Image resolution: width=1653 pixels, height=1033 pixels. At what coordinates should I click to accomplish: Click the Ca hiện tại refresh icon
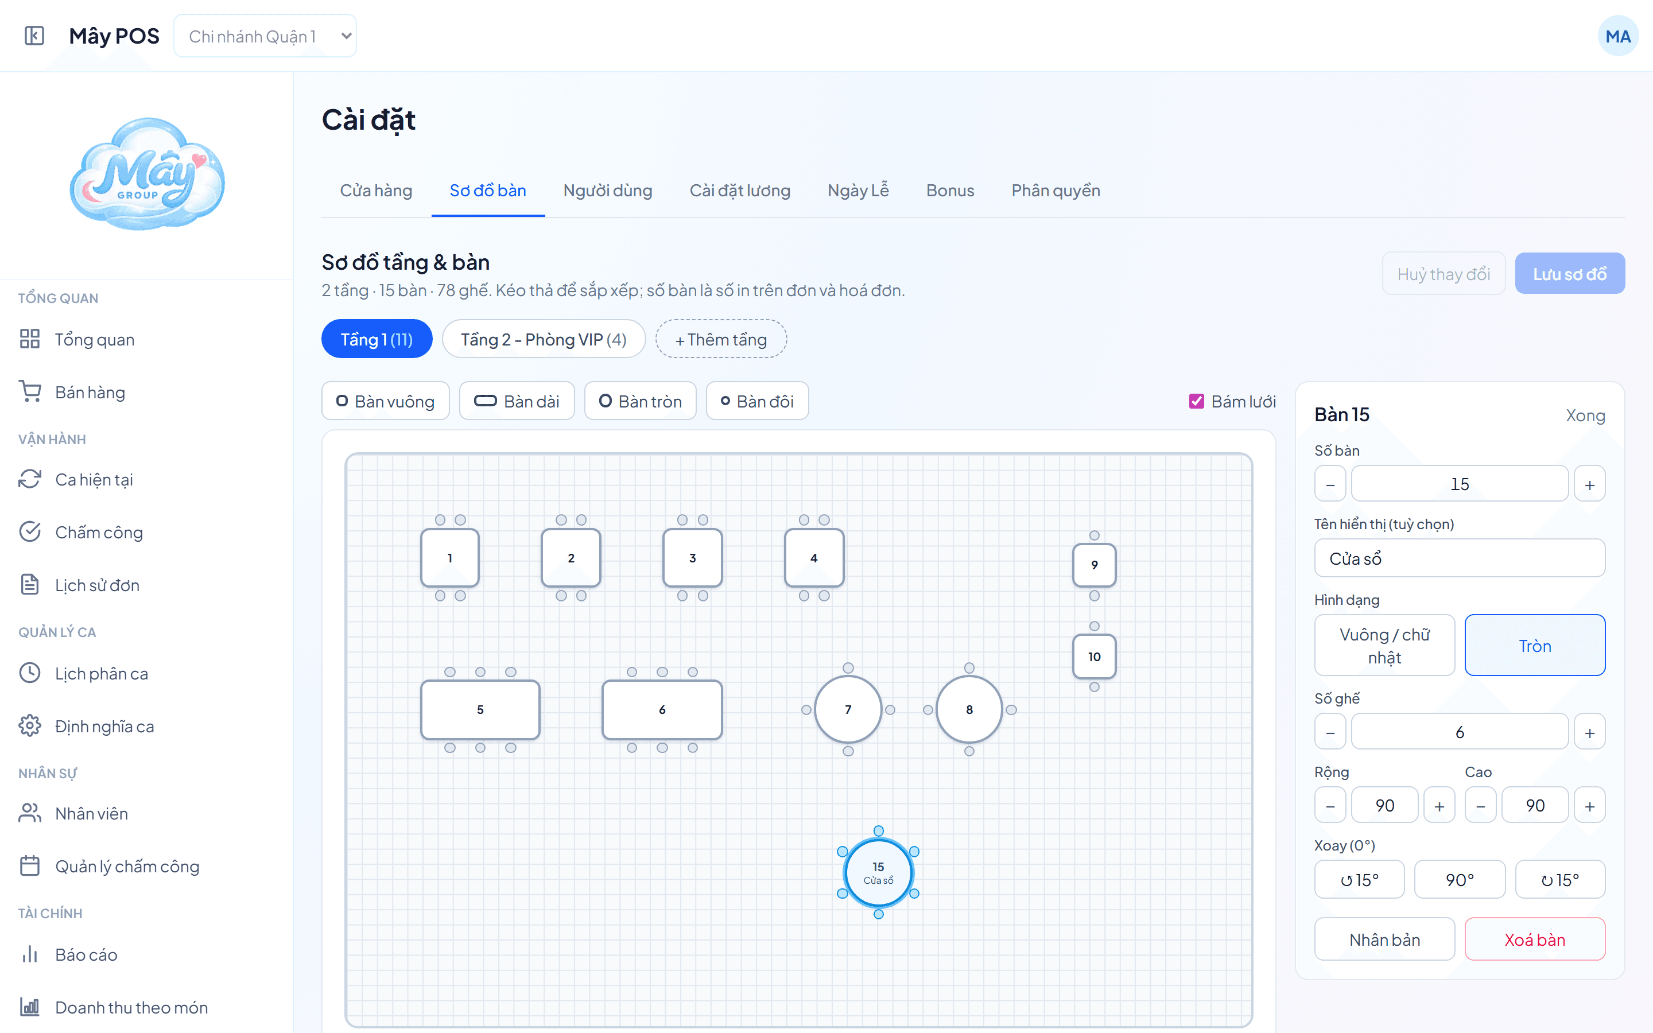click(29, 479)
